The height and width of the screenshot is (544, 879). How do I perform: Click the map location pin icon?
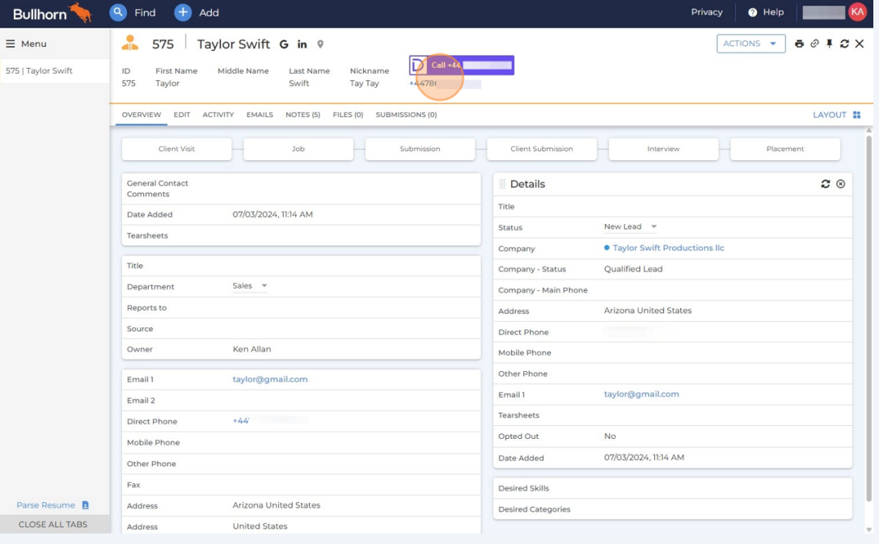[x=320, y=44]
